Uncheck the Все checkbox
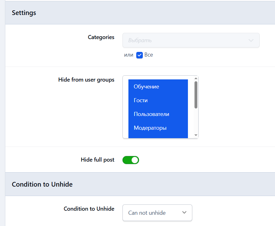 [139, 55]
